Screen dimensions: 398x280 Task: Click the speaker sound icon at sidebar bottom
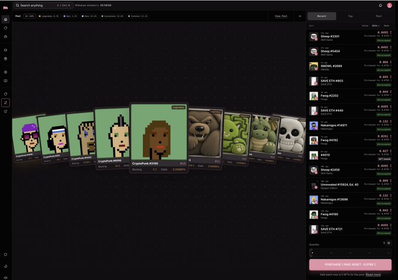pos(6,278)
